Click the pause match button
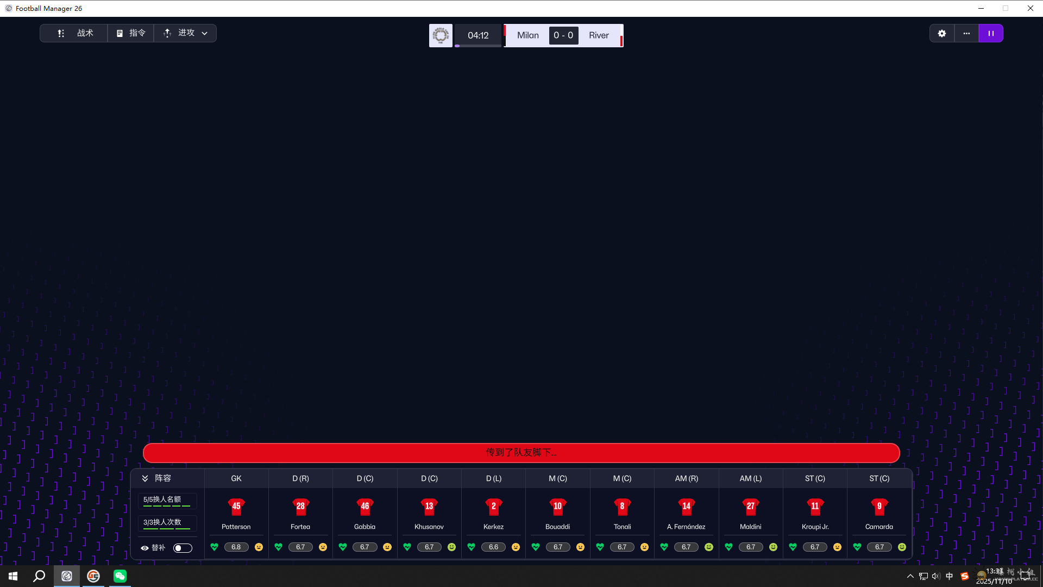Screen dimensions: 1043x587 pos(990,33)
